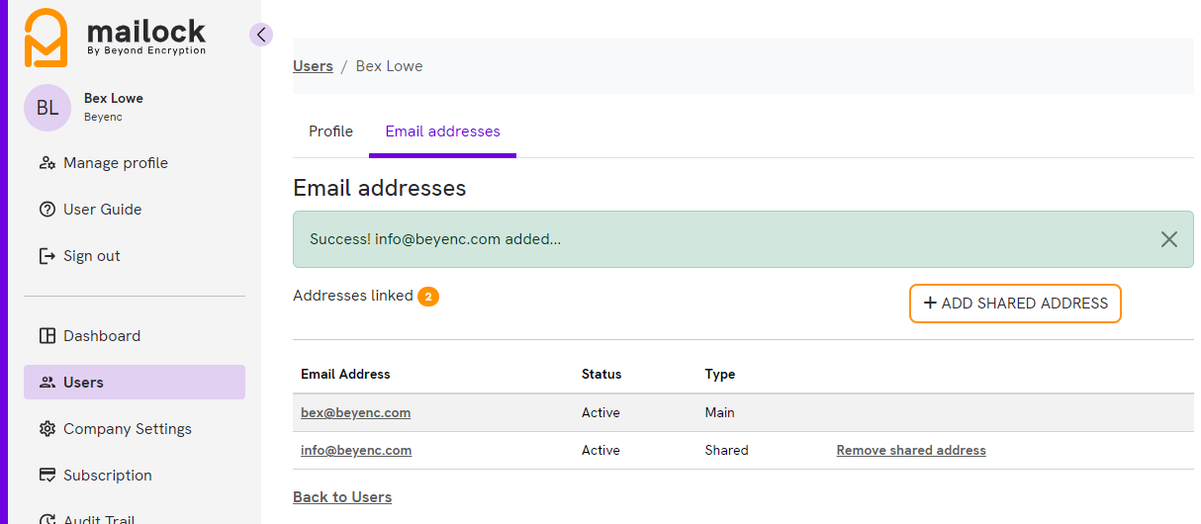Screen dimensions: 1201x524
Task: Click the Add Shared Address button
Action: point(1015,304)
